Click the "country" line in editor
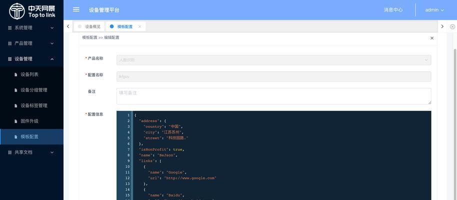The width and height of the screenshot is (457, 200). point(163,126)
